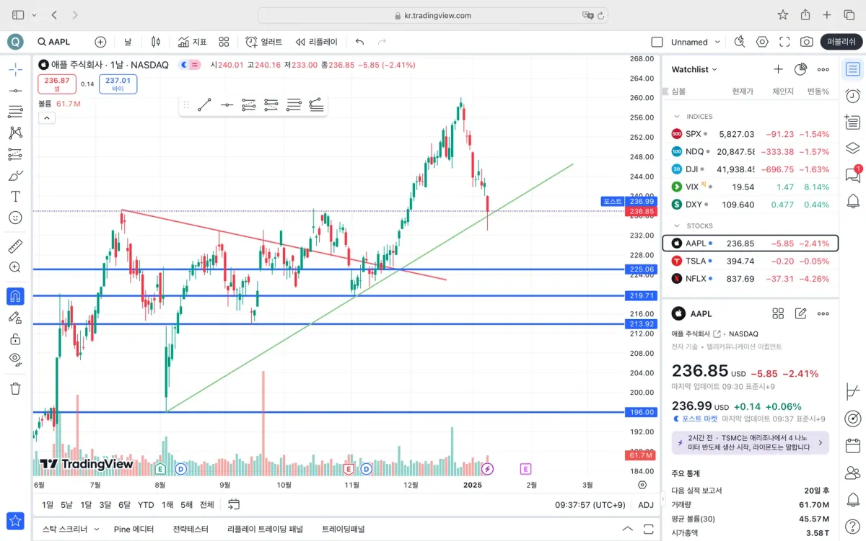The width and height of the screenshot is (866, 541).
Task: Click the 236.87 sell price button
Action: pos(57,84)
